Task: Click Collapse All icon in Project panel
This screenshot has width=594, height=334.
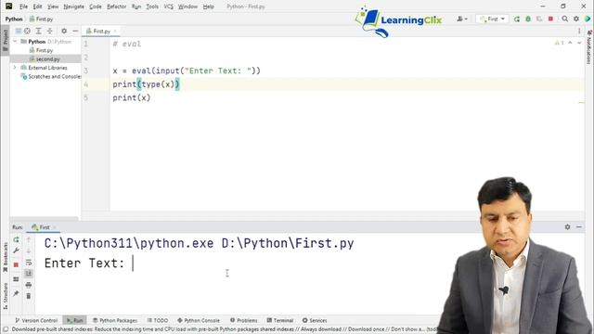Action: click(49, 31)
